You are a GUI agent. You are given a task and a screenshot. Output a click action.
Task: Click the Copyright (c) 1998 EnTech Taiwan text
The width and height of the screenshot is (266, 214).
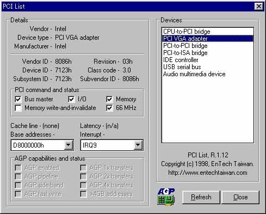pos(207,164)
